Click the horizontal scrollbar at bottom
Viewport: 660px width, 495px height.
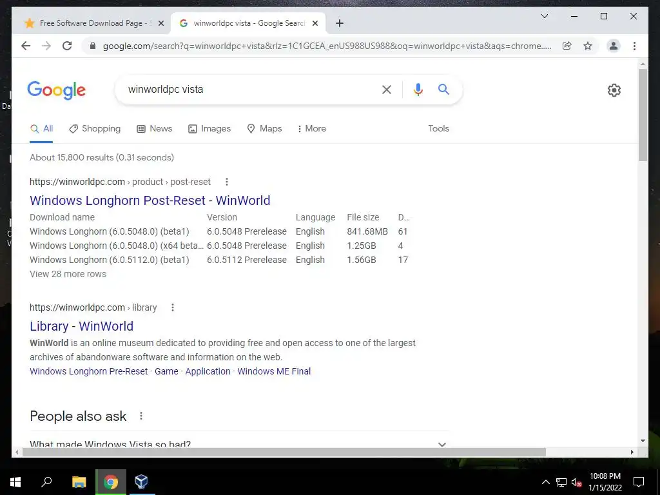pyautogui.click(x=284, y=452)
